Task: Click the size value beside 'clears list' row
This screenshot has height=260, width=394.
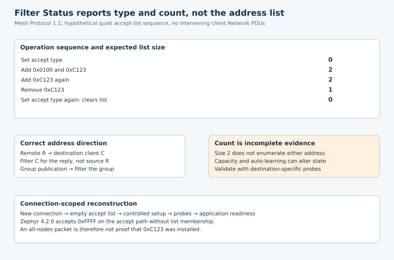Action: tap(330, 99)
